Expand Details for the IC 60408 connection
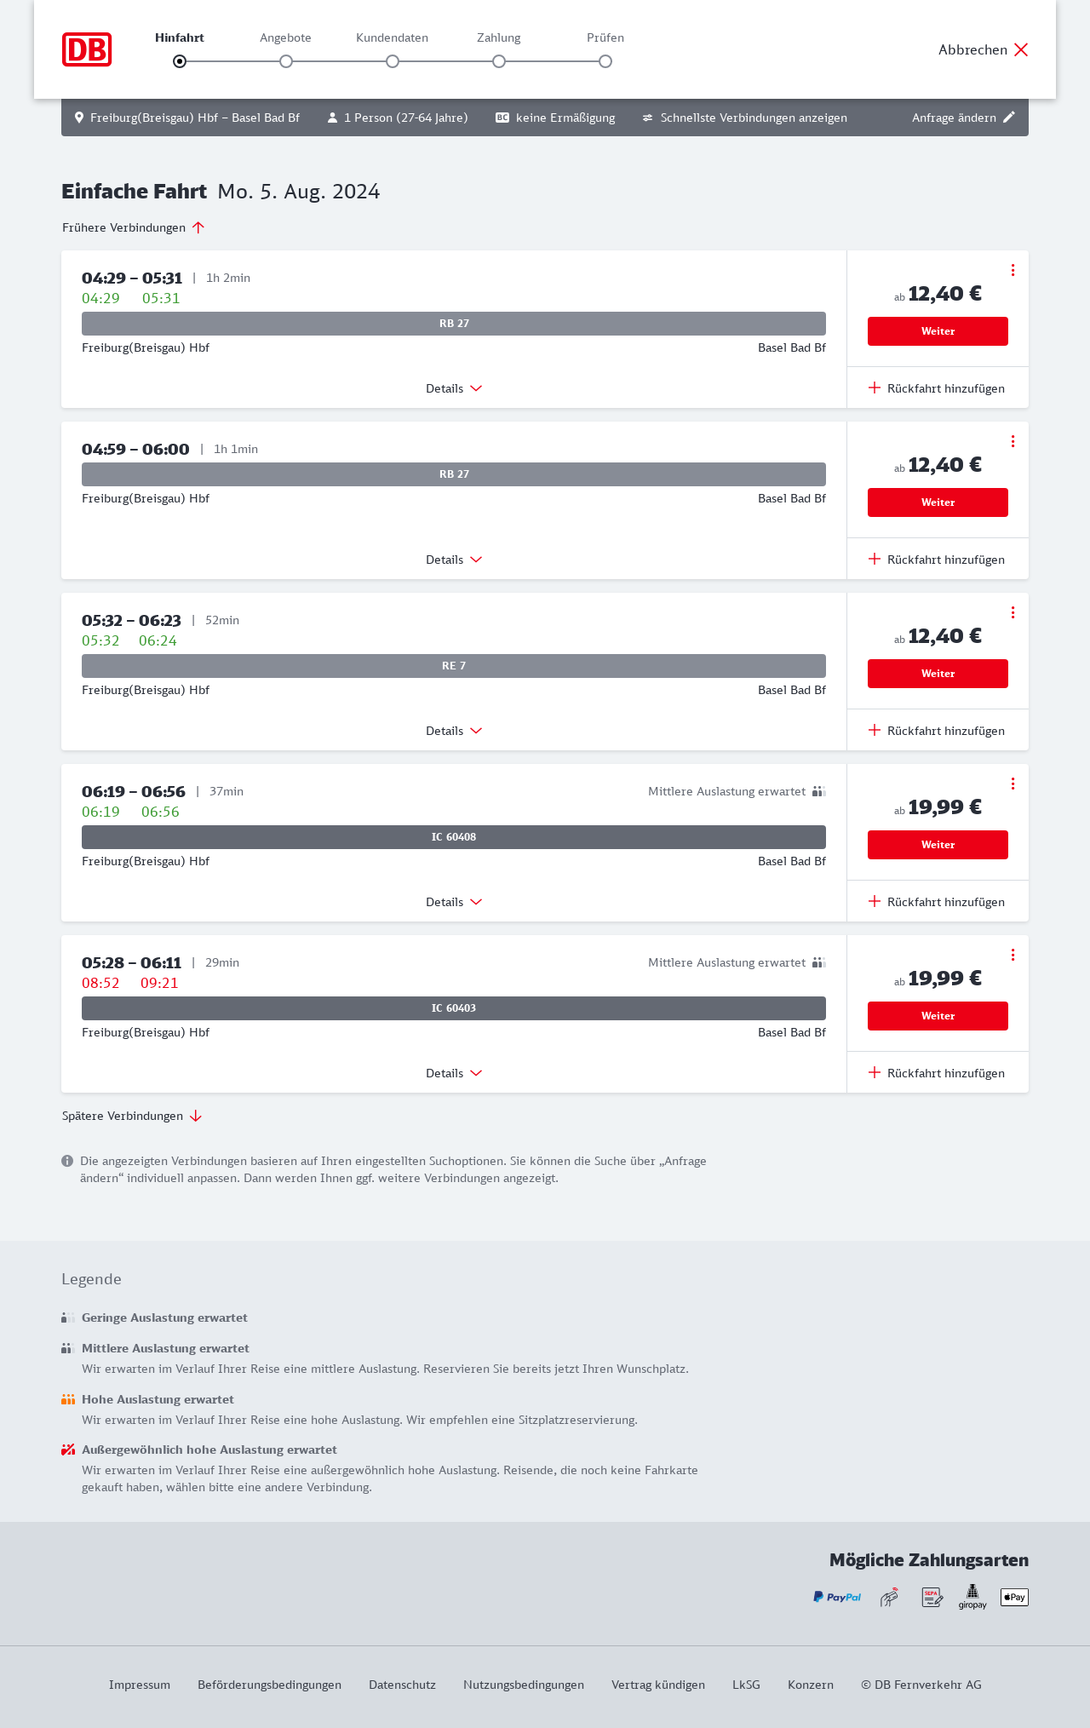This screenshot has height=1728, width=1090. point(454,902)
